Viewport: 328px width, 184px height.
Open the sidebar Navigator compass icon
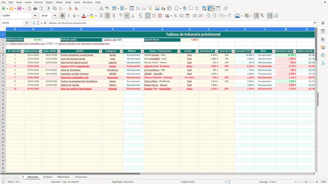pos(323,55)
